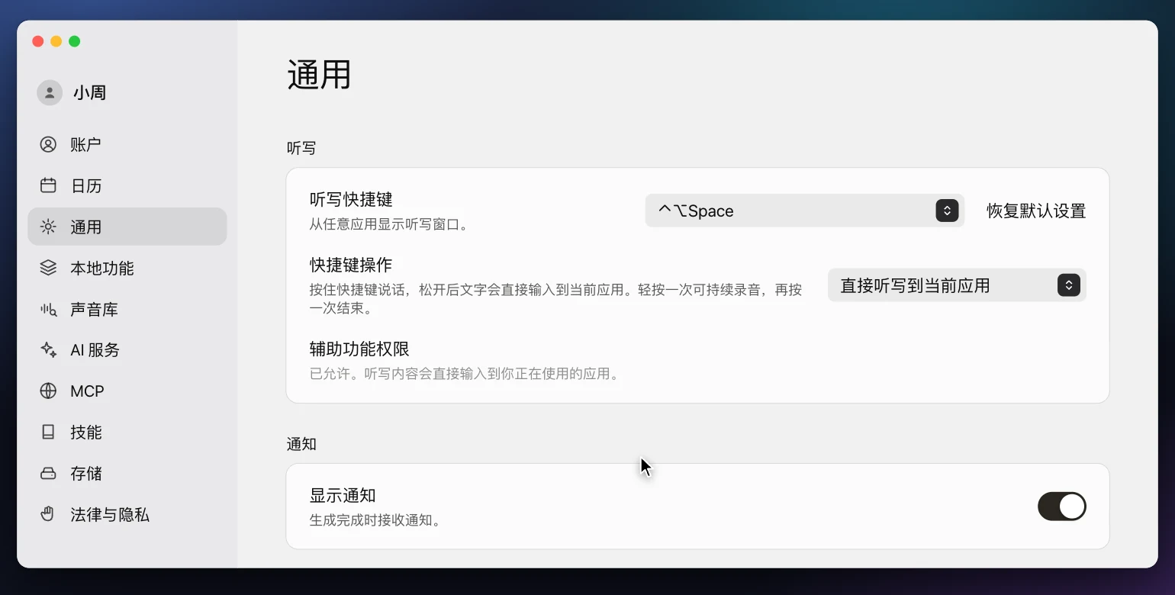Screen dimensions: 1175x595
Task: Click the MCP globe icon
Action: pyautogui.click(x=48, y=391)
